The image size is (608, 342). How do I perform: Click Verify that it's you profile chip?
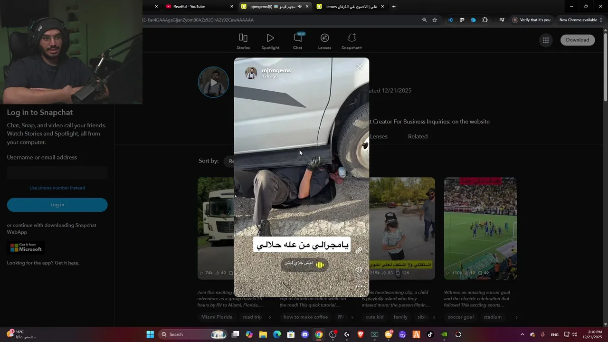click(x=532, y=20)
